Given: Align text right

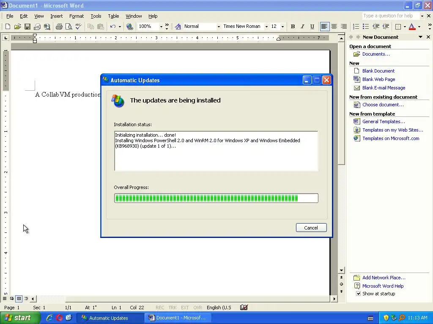Looking at the screenshot, I should point(344,27).
